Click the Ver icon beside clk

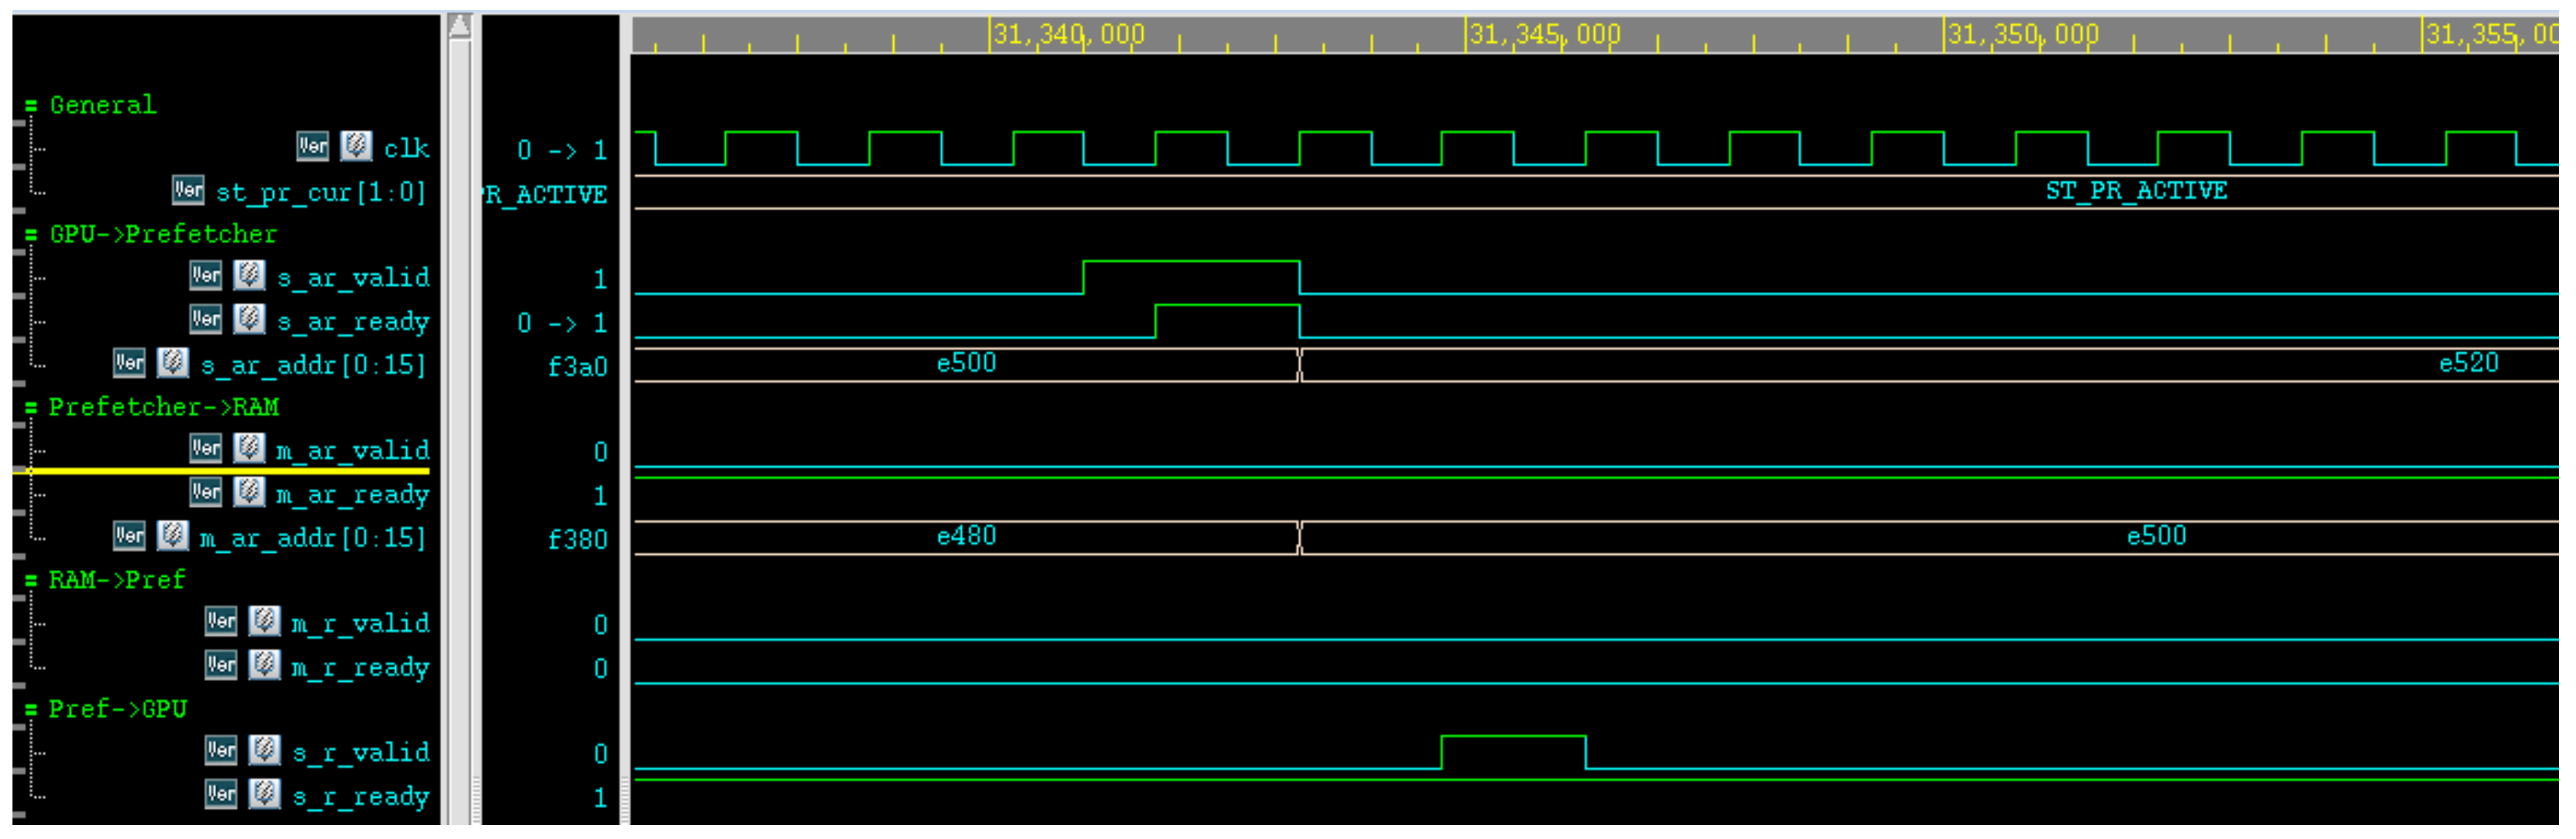point(313,147)
